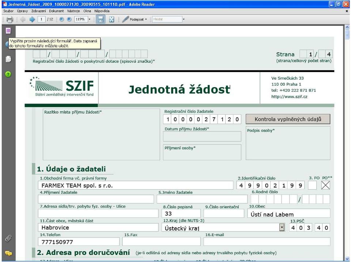
Task: Click the Číslo orientační field
Action: click(224, 213)
